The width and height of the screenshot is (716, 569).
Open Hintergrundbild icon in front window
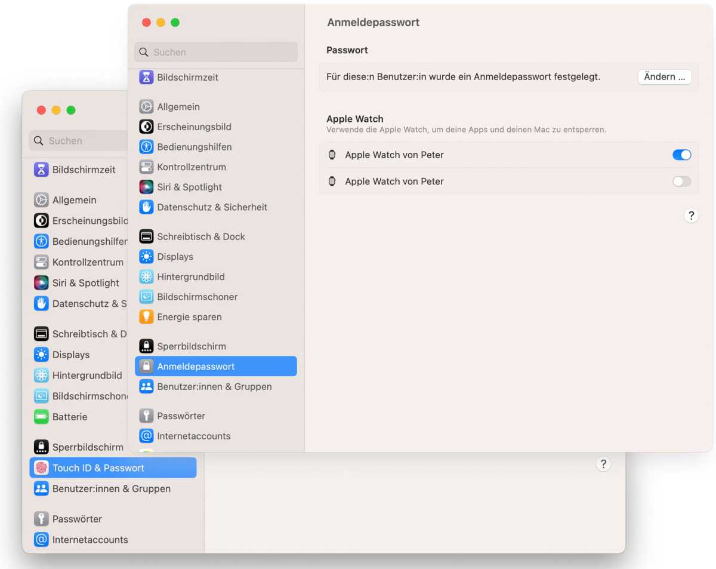point(146,277)
